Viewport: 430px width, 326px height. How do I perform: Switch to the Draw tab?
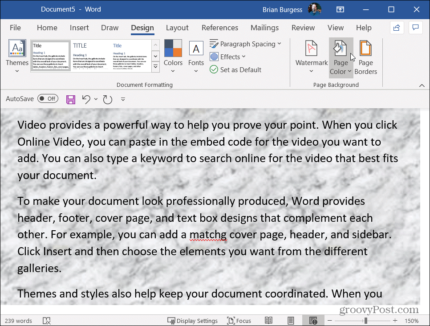(x=110, y=28)
